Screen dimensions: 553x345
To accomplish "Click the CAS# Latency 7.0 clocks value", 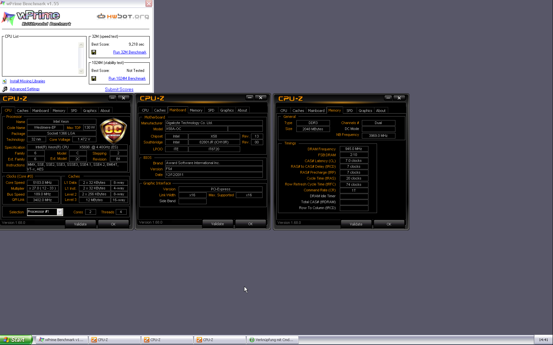I will (354, 161).
